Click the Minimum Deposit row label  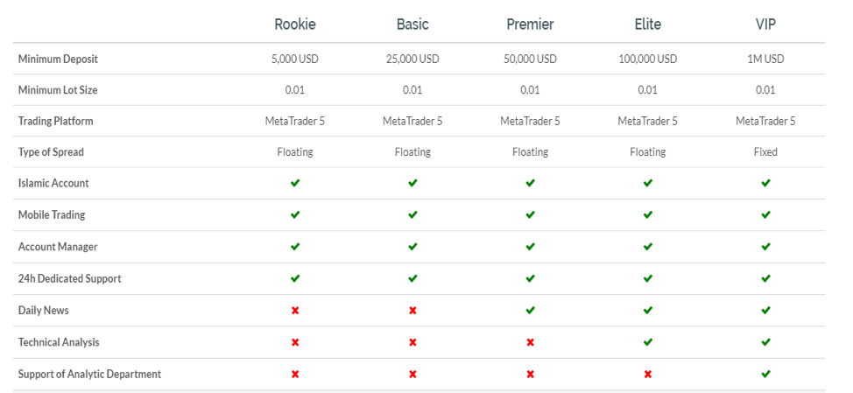[x=58, y=60]
